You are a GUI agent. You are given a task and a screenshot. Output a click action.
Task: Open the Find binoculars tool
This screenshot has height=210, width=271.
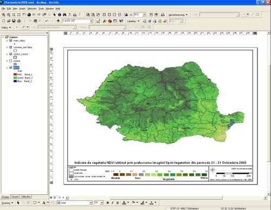tap(64, 15)
